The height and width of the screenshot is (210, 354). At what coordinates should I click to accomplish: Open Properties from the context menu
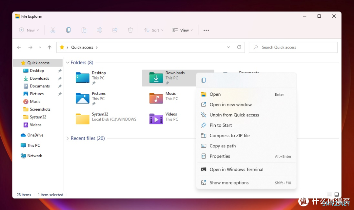coord(246,156)
